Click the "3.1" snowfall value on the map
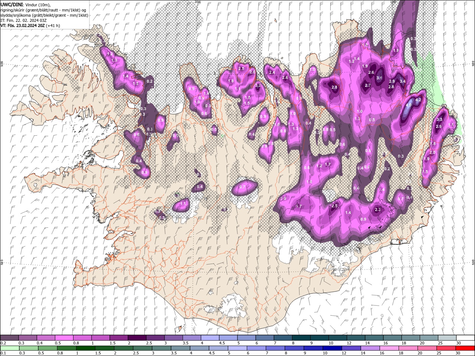The height and width of the screenshot is (356, 475). [379, 78]
